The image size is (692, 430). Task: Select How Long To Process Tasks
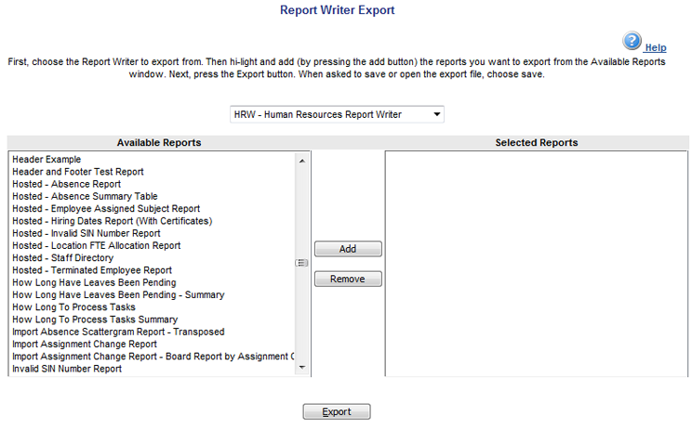pos(73,307)
